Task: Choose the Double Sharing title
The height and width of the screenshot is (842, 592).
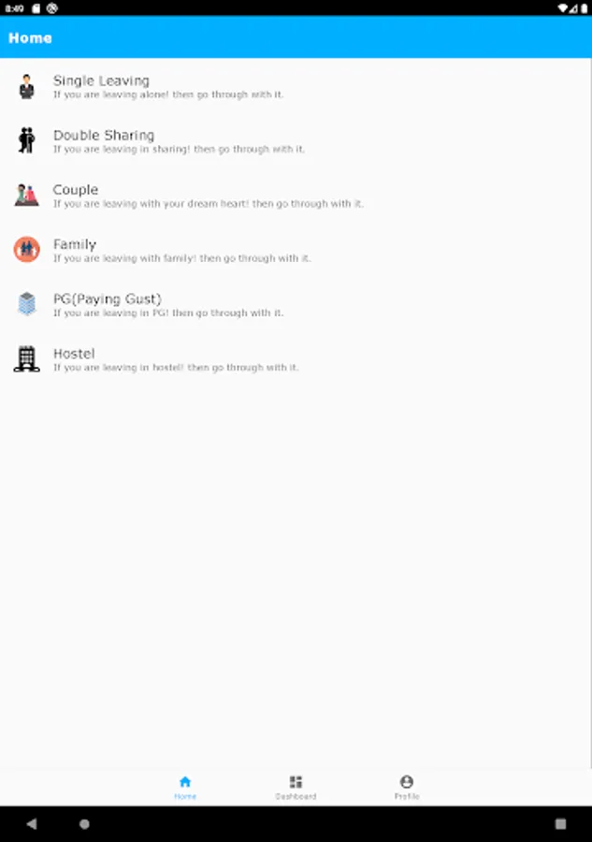Action: 104,136
